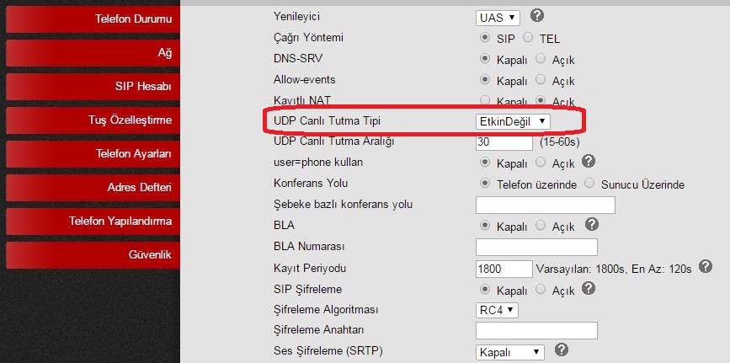
Task: Go to Telefon Durumu section
Action: 93,19
